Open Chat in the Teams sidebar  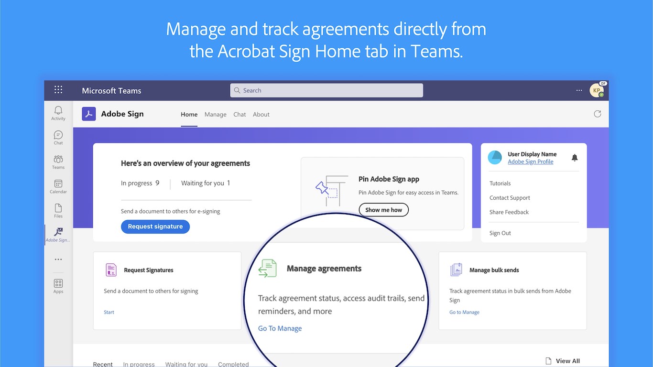[x=58, y=138]
